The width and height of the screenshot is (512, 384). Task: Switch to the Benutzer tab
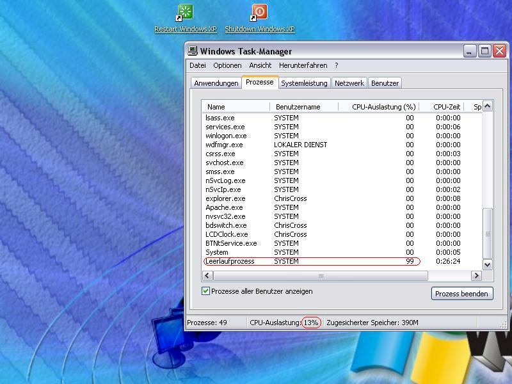[x=385, y=83]
